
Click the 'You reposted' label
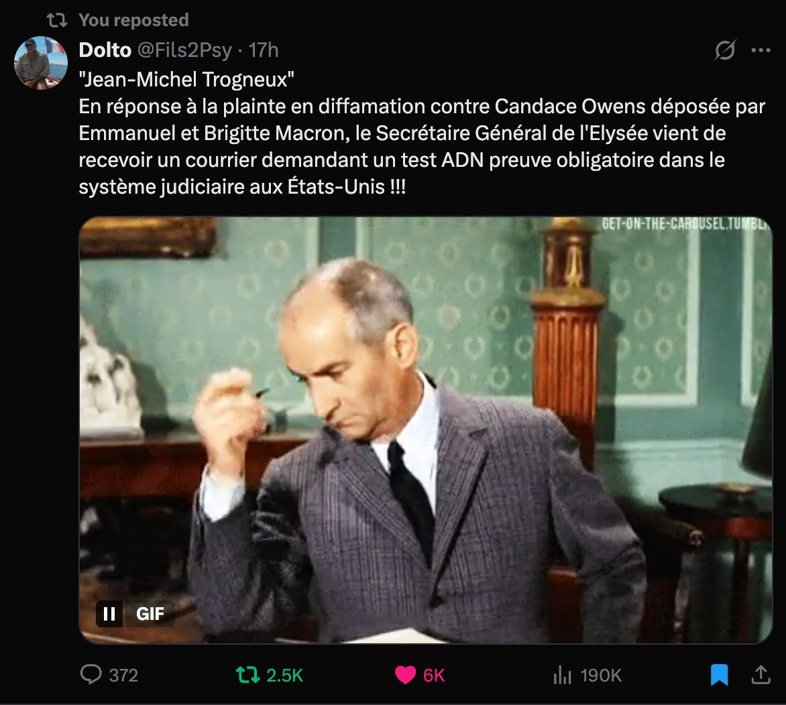click(133, 20)
